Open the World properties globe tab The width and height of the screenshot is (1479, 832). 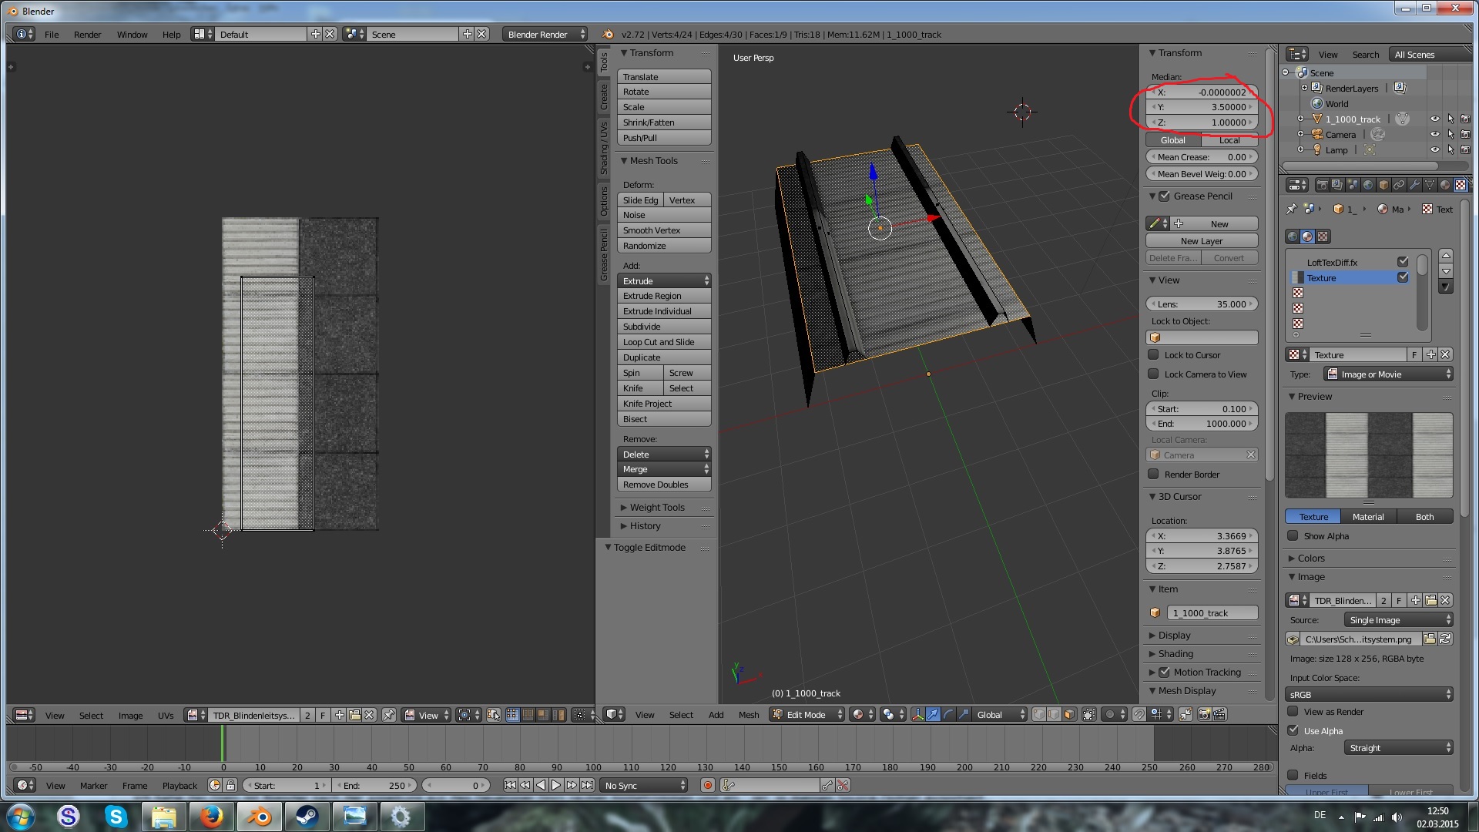point(1368,185)
